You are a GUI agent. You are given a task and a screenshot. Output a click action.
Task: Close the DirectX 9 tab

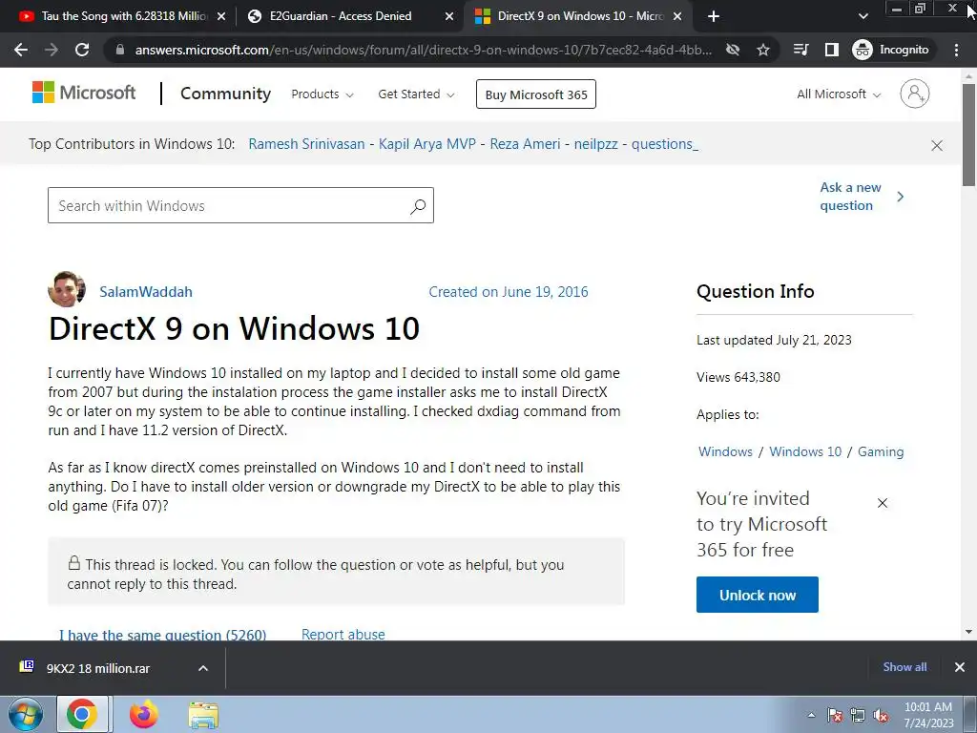click(x=678, y=17)
